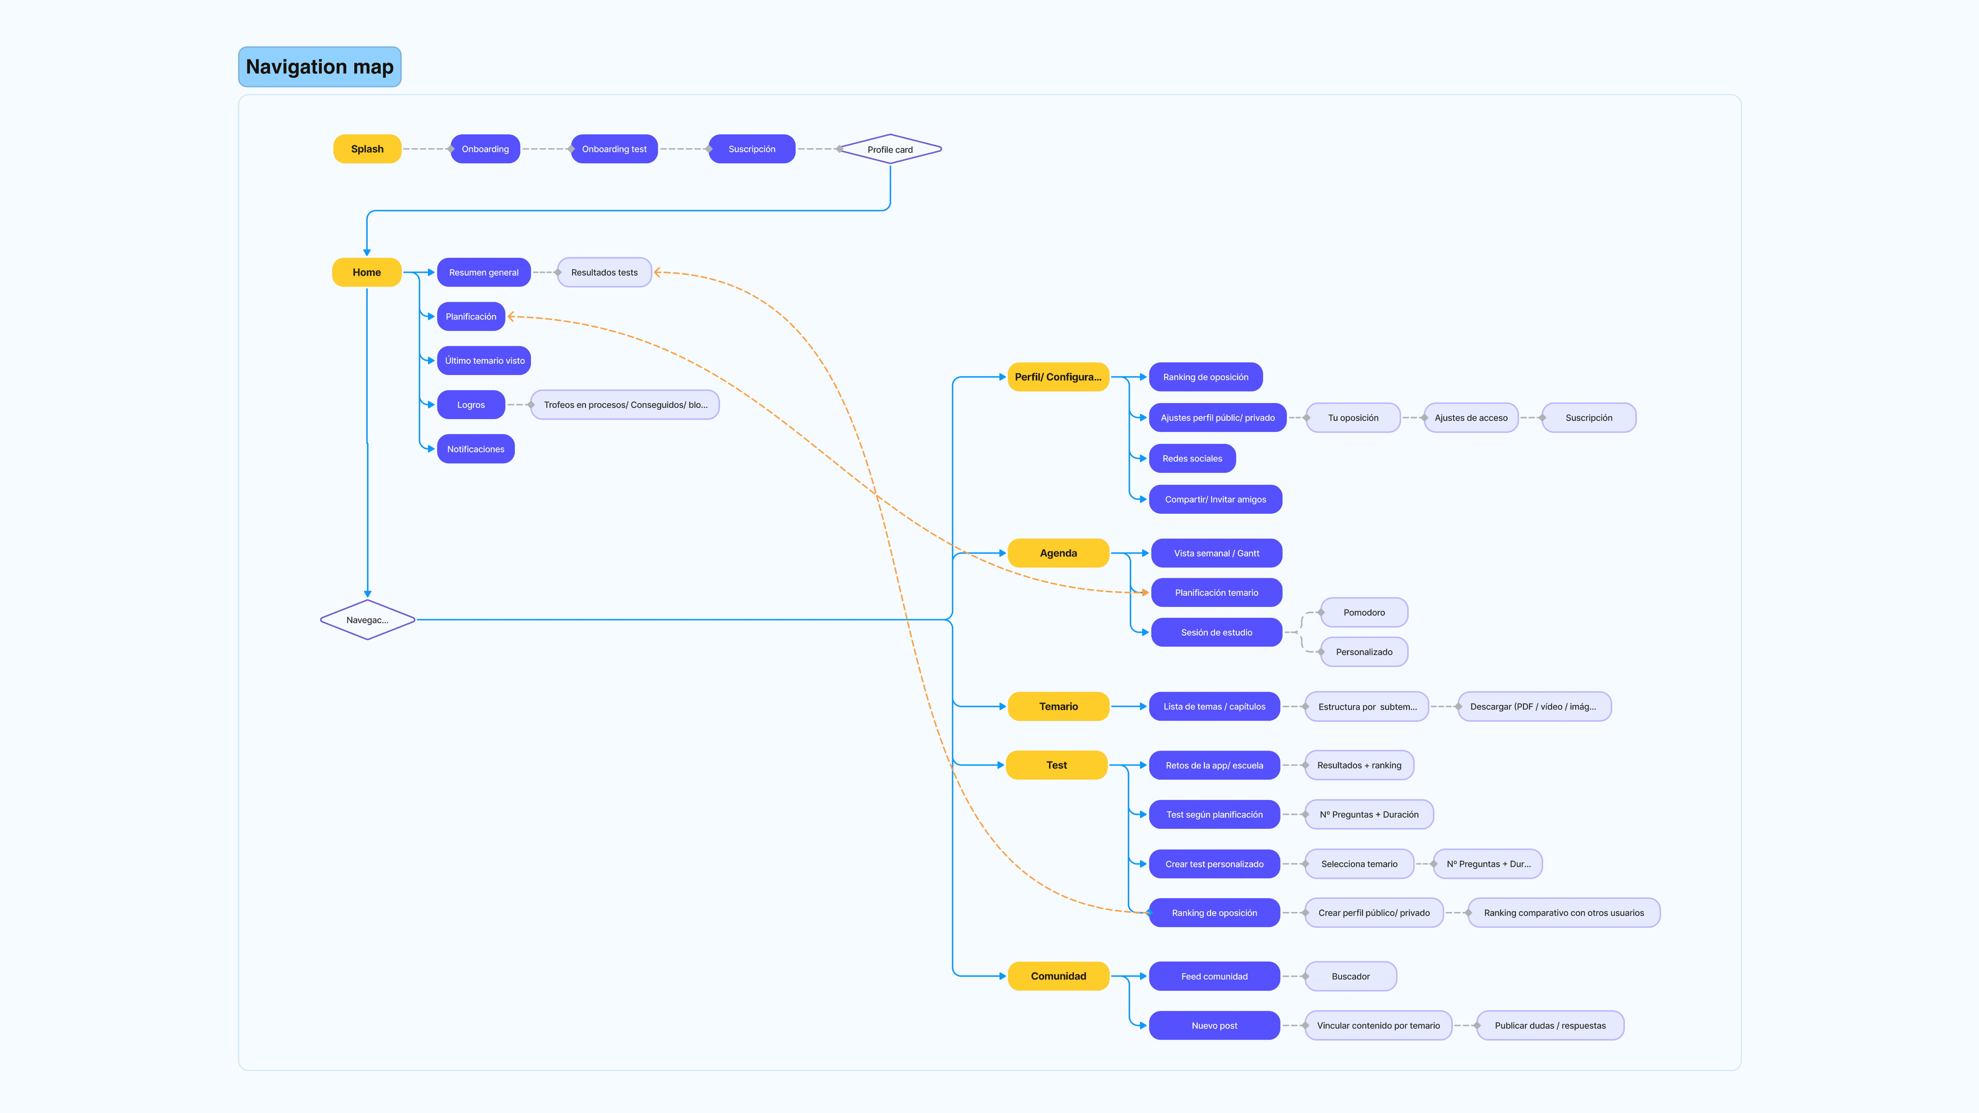Select the Último temario visto node
This screenshot has height=1113, width=1979.
(x=484, y=361)
